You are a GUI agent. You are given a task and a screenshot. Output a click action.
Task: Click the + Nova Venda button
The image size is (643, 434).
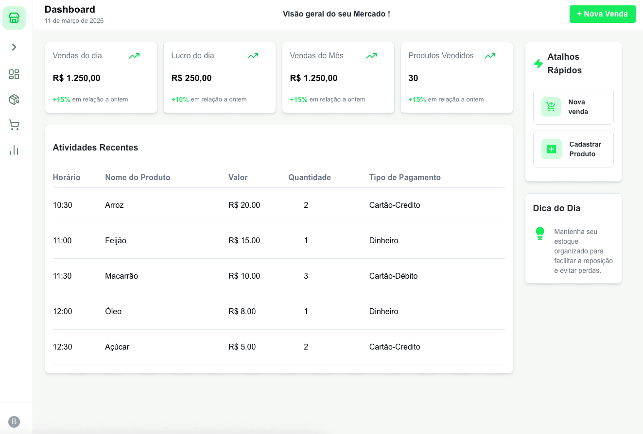point(603,14)
